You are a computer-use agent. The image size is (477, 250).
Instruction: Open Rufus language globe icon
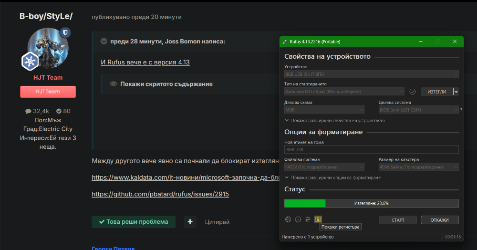pyautogui.click(x=288, y=219)
